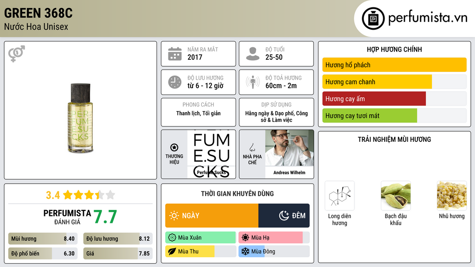Viewport: 475px width, 267px height.
Task: Click the flower icon for Mùa Xuân
Action: click(172, 238)
